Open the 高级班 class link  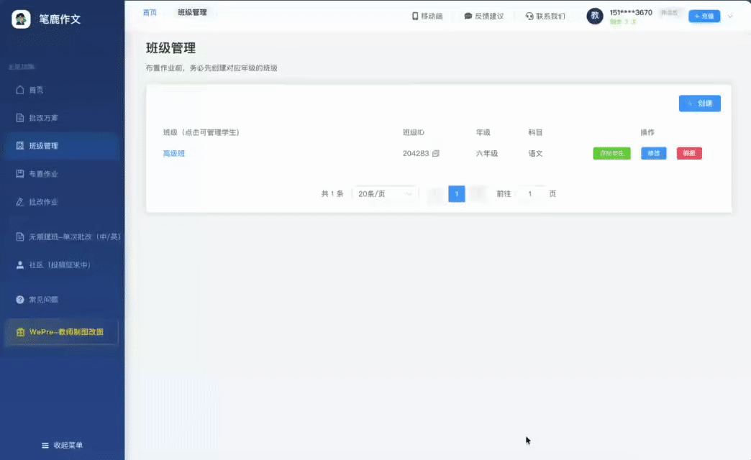tap(173, 154)
